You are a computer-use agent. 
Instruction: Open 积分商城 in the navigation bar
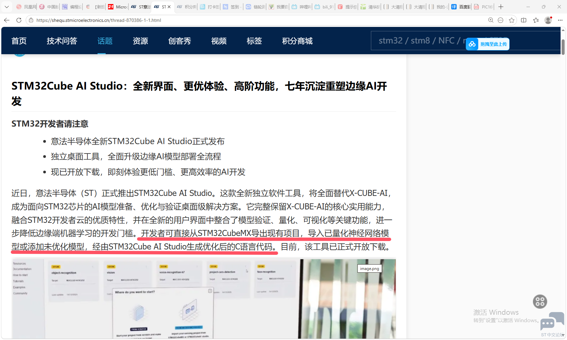(x=297, y=41)
